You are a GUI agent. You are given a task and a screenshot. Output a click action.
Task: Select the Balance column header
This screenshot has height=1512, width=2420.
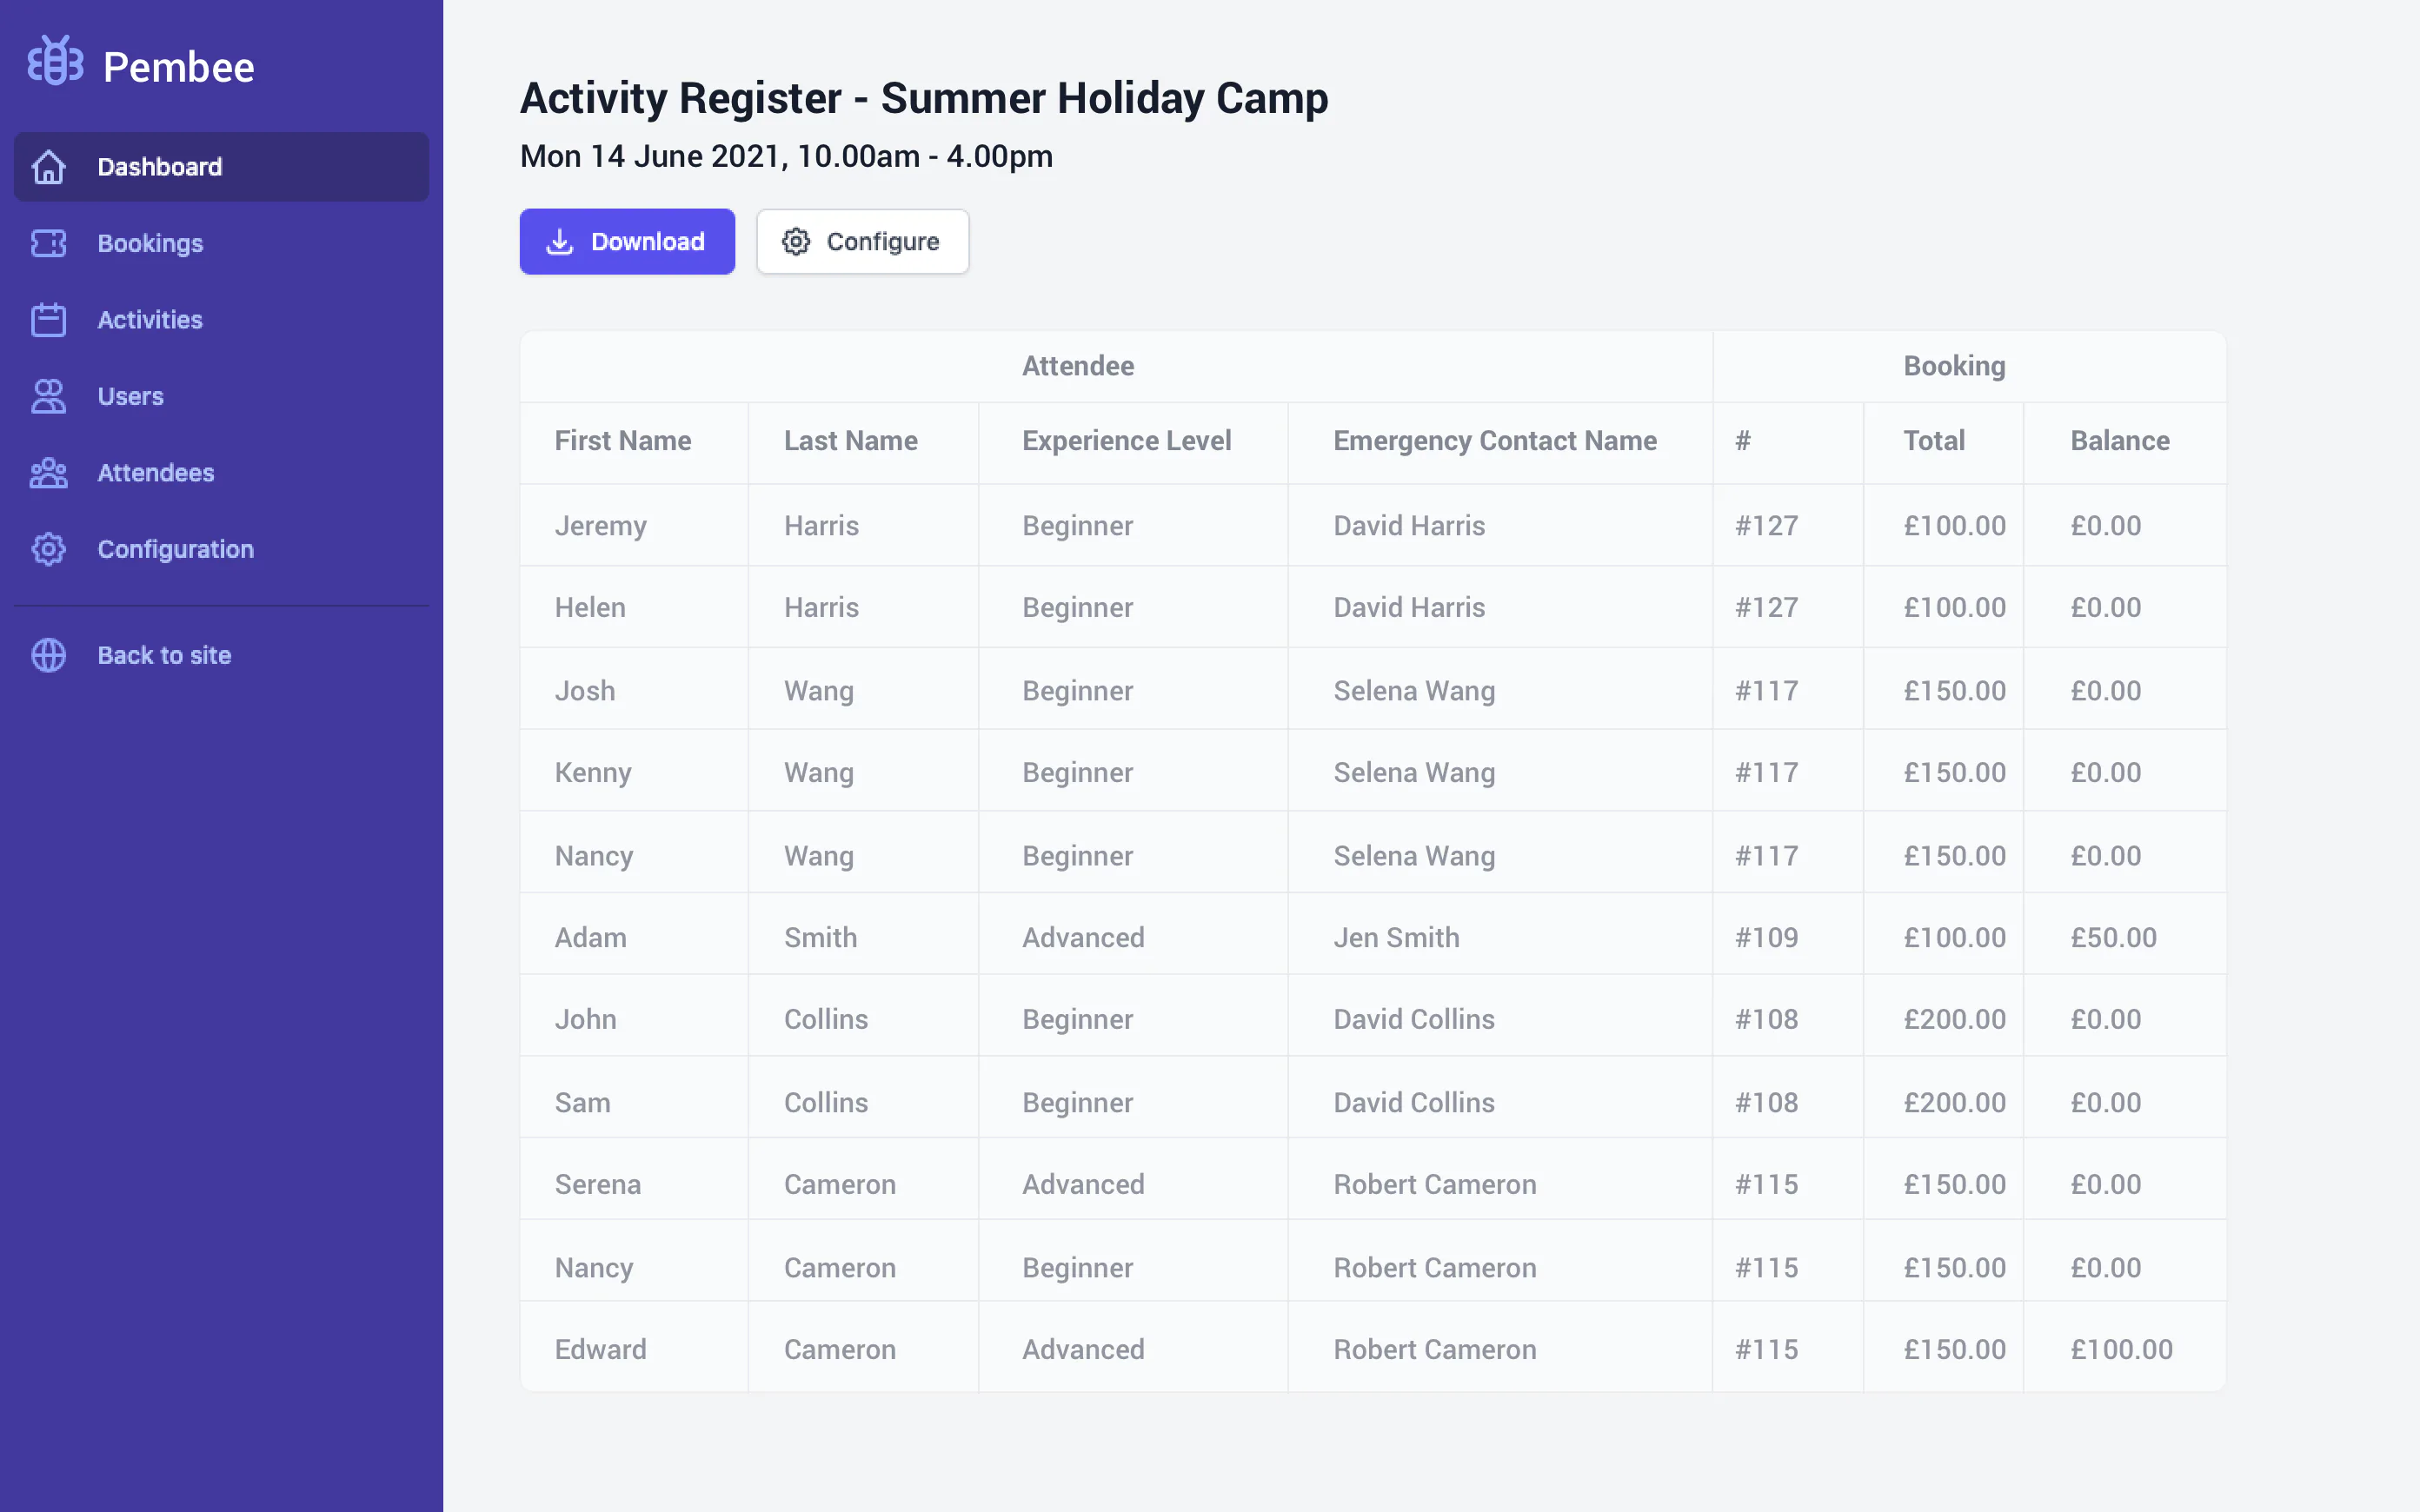2119,441
